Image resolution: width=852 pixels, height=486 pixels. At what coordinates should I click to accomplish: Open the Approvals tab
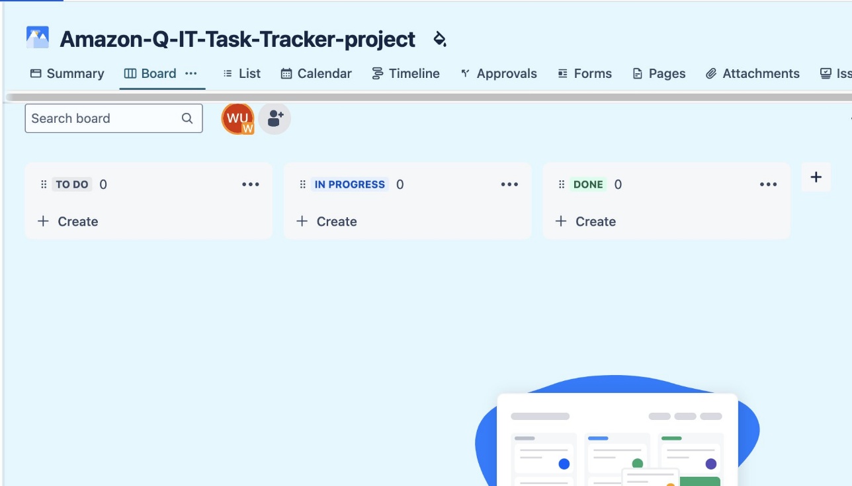click(499, 73)
